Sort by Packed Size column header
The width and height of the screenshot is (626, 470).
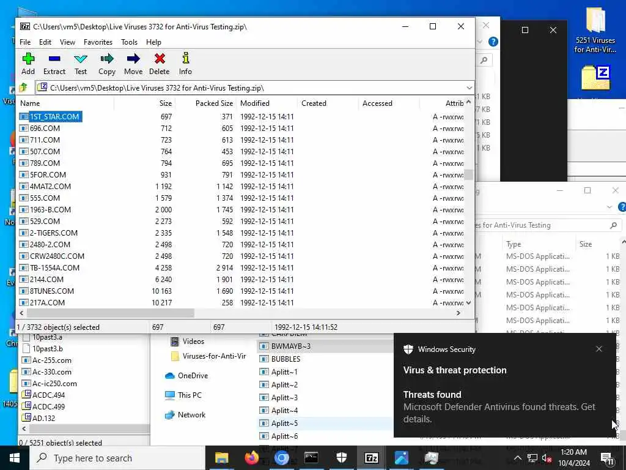[205, 103]
